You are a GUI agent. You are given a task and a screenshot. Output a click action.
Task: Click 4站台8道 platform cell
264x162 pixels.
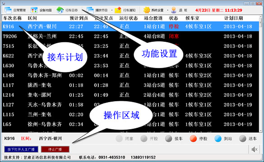pyautogui.click(x=154, y=36)
